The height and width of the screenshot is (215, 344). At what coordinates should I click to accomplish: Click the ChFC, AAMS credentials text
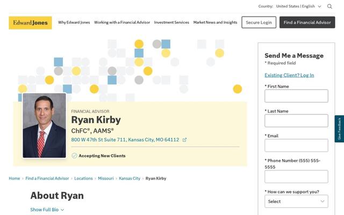(92, 131)
